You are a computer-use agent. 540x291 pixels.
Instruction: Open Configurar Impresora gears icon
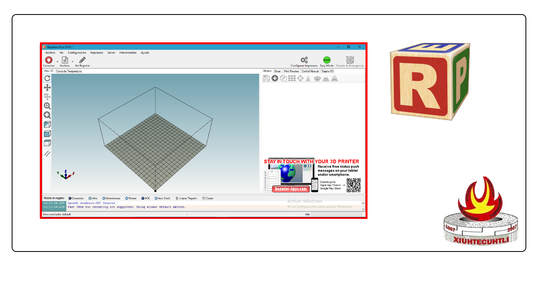tap(304, 60)
